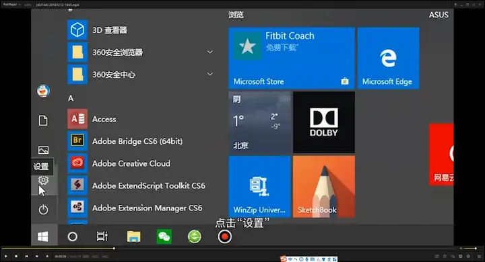The width and height of the screenshot is (485, 262).
Task: Open Cortana circle on the taskbar
Action: pos(72,236)
